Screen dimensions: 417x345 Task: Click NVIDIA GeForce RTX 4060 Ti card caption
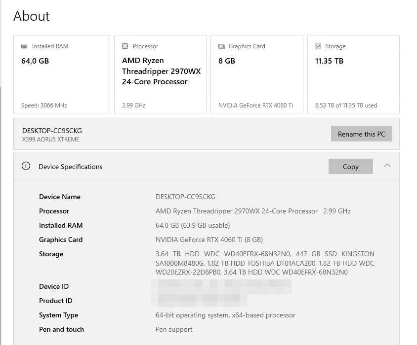[255, 105]
